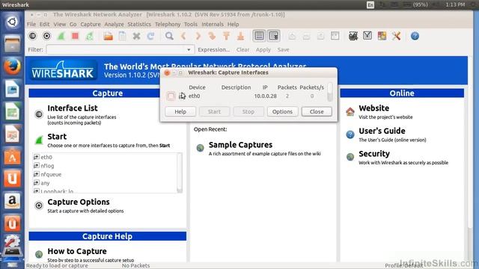Click the Apply filter button
Screen dimensions: 479x269
pos(263,50)
